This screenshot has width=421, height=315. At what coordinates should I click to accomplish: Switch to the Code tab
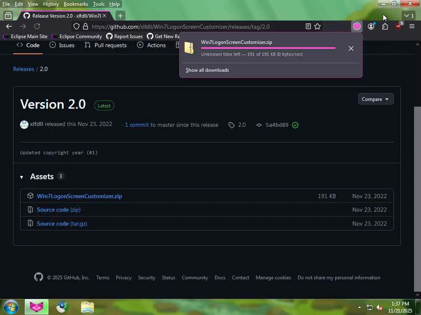28,45
